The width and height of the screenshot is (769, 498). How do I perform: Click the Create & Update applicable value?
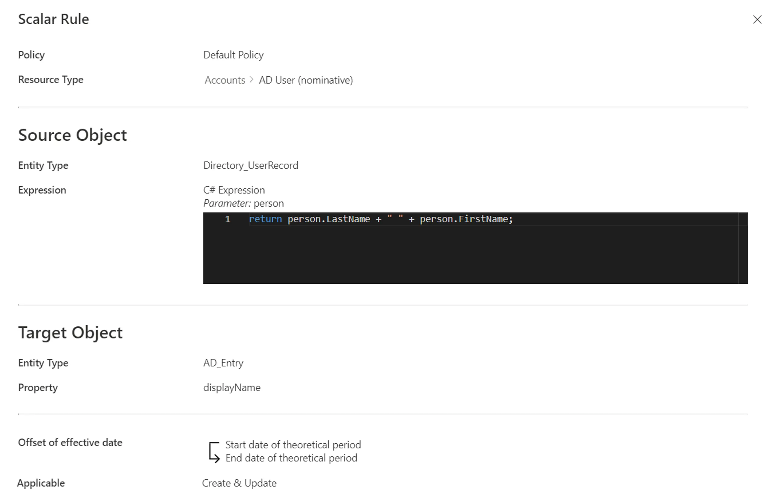tap(239, 483)
